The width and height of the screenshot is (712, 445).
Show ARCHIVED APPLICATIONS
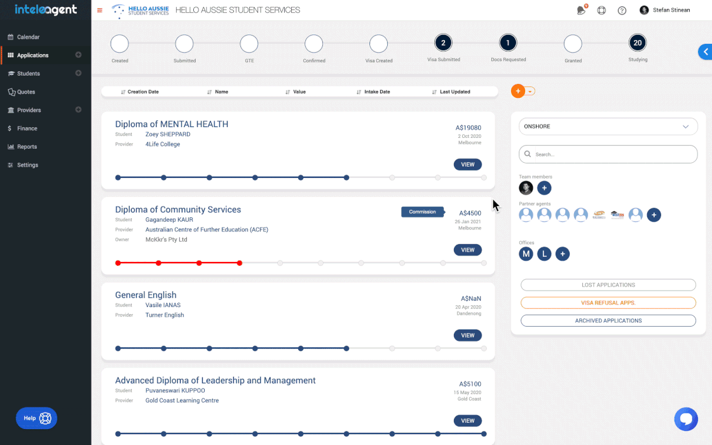pos(608,320)
